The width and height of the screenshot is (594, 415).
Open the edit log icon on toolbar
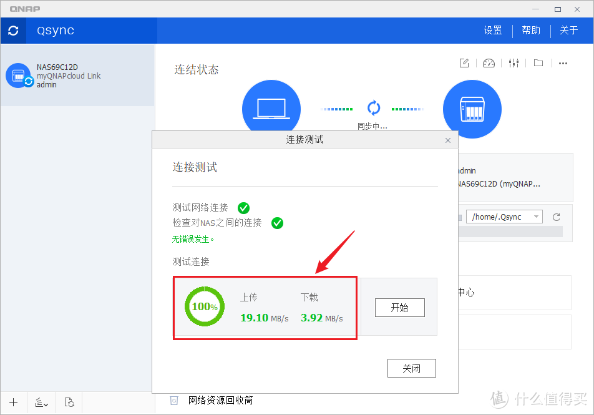(464, 63)
